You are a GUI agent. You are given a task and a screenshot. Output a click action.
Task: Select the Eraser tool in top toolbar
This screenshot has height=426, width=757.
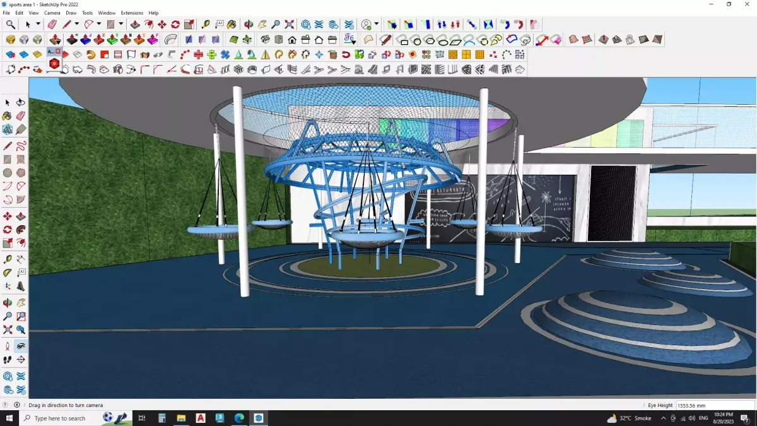tap(52, 24)
